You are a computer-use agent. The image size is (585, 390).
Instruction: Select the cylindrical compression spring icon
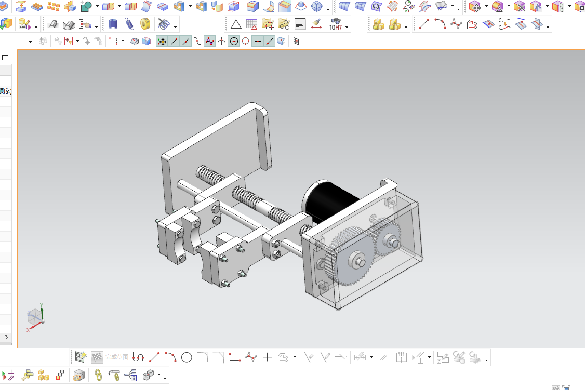click(113, 24)
